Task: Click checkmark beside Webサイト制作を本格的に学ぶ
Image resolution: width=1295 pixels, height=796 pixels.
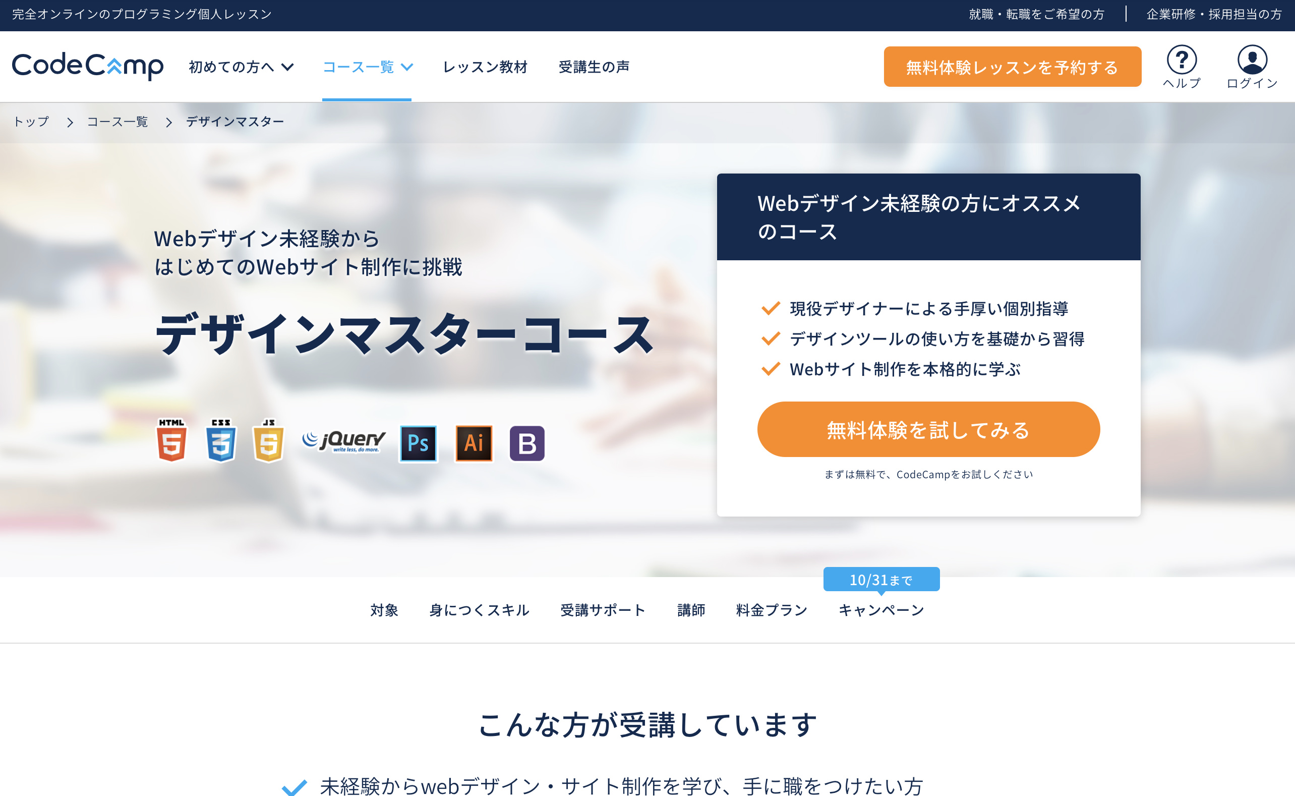Action: [771, 369]
